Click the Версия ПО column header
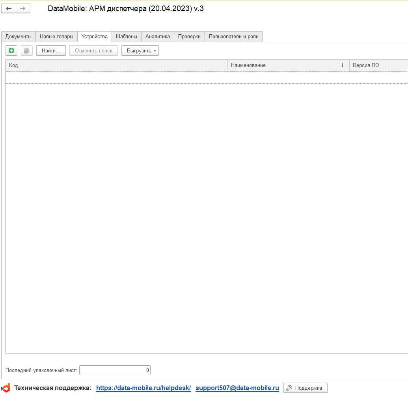Screen dimensions: 408x398 coord(378,65)
